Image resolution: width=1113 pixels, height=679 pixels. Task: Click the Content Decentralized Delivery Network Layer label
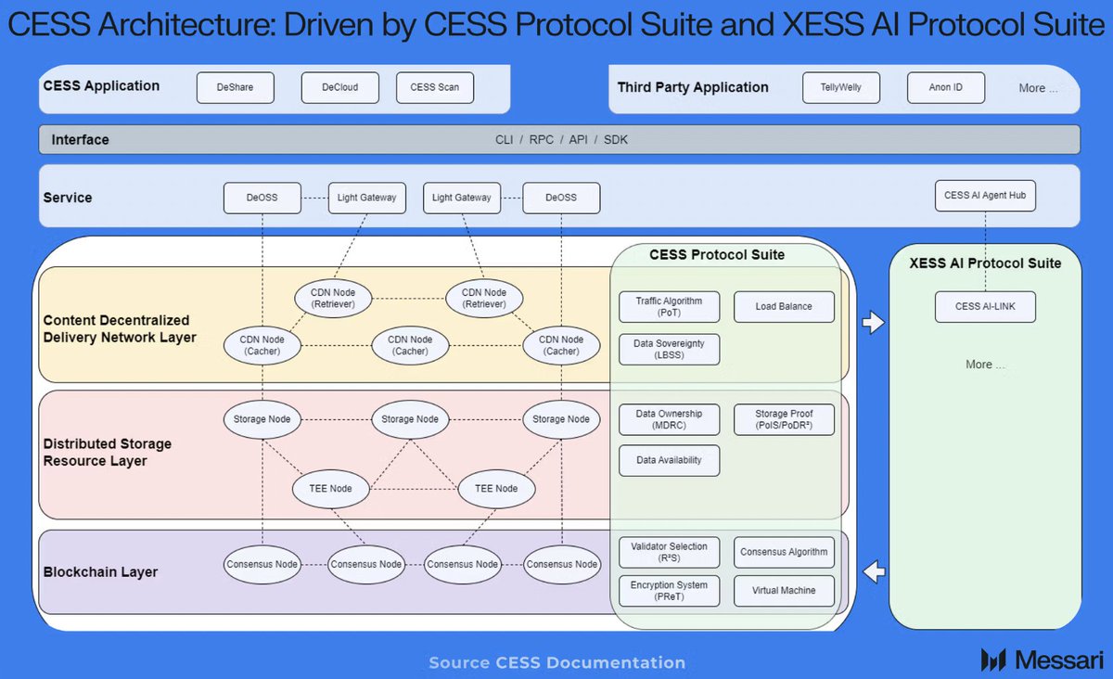coord(120,329)
